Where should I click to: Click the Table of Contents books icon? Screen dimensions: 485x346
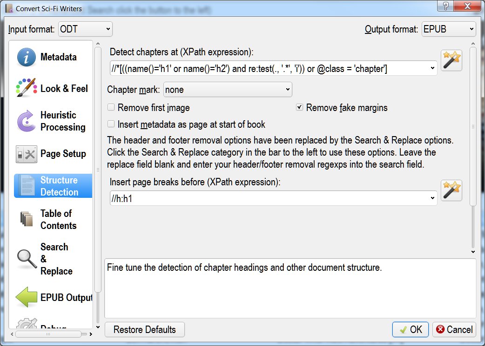click(26, 219)
